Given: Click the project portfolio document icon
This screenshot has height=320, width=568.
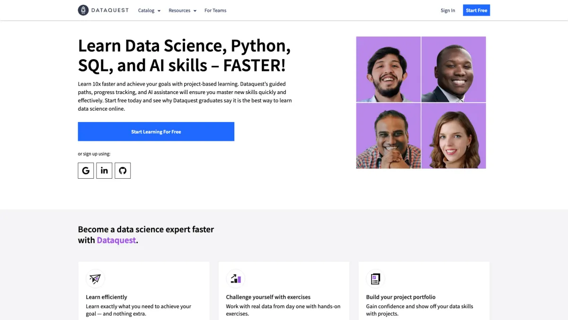Looking at the screenshot, I should (x=376, y=279).
